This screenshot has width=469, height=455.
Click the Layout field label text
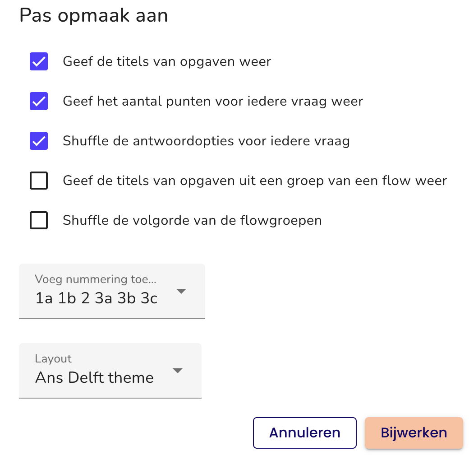[x=53, y=358]
